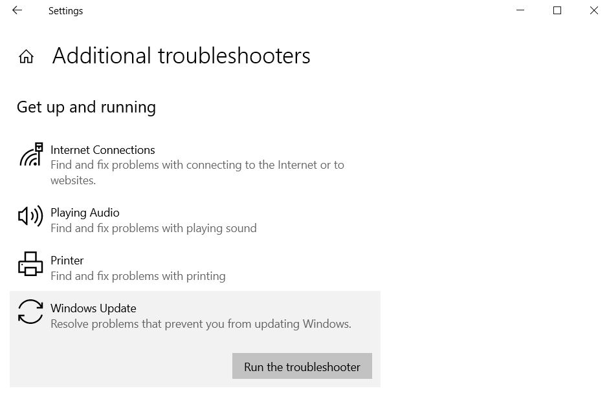Minimize the Settings window
The height and width of the screenshot is (406, 609).
click(x=520, y=10)
